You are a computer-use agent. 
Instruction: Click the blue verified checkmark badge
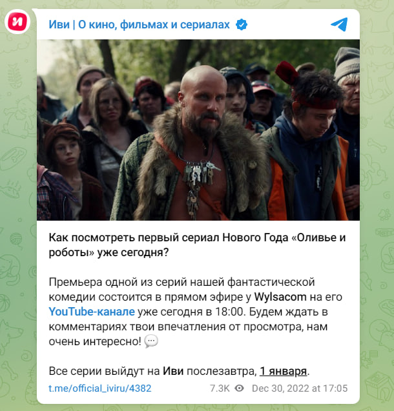[242, 25]
